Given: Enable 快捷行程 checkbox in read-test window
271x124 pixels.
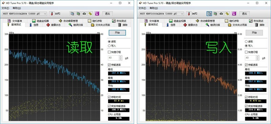Looking at the screenshot, I should click(109, 52).
